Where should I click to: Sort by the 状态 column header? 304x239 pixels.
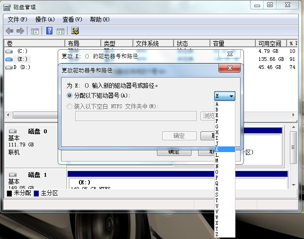[x=192, y=43]
